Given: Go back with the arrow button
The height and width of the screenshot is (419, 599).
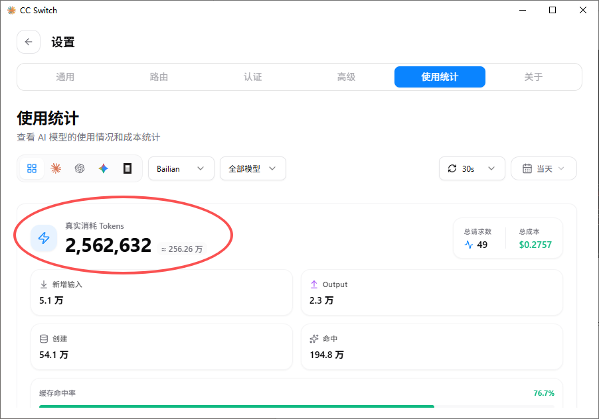Looking at the screenshot, I should click(29, 42).
